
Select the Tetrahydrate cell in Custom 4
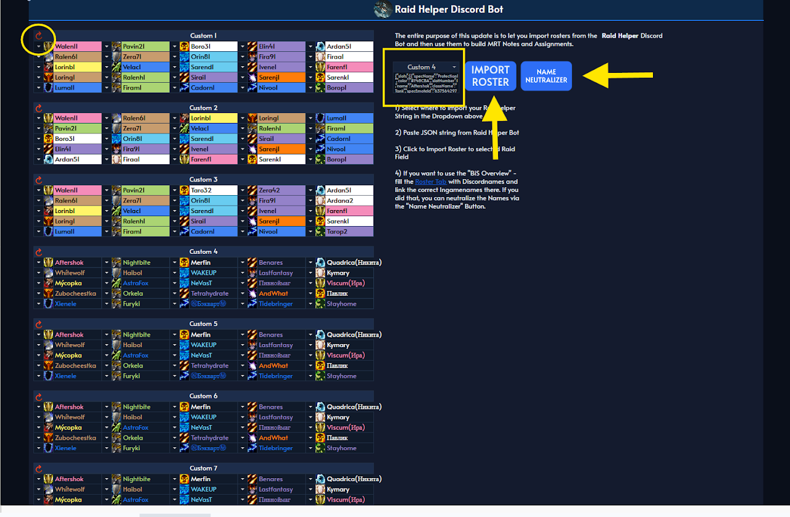pyautogui.click(x=214, y=293)
